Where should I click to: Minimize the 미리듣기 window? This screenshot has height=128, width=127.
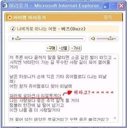click(106, 6)
